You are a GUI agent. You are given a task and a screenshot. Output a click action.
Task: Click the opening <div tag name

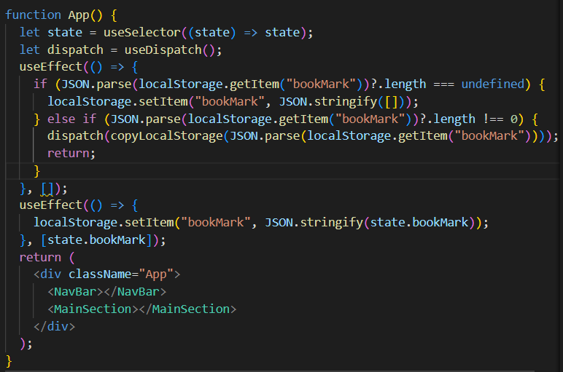(x=50, y=274)
